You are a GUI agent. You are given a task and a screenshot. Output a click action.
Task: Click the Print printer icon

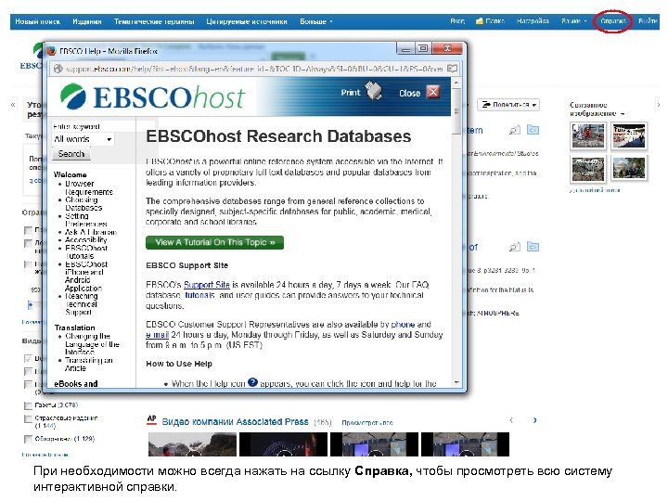374,91
